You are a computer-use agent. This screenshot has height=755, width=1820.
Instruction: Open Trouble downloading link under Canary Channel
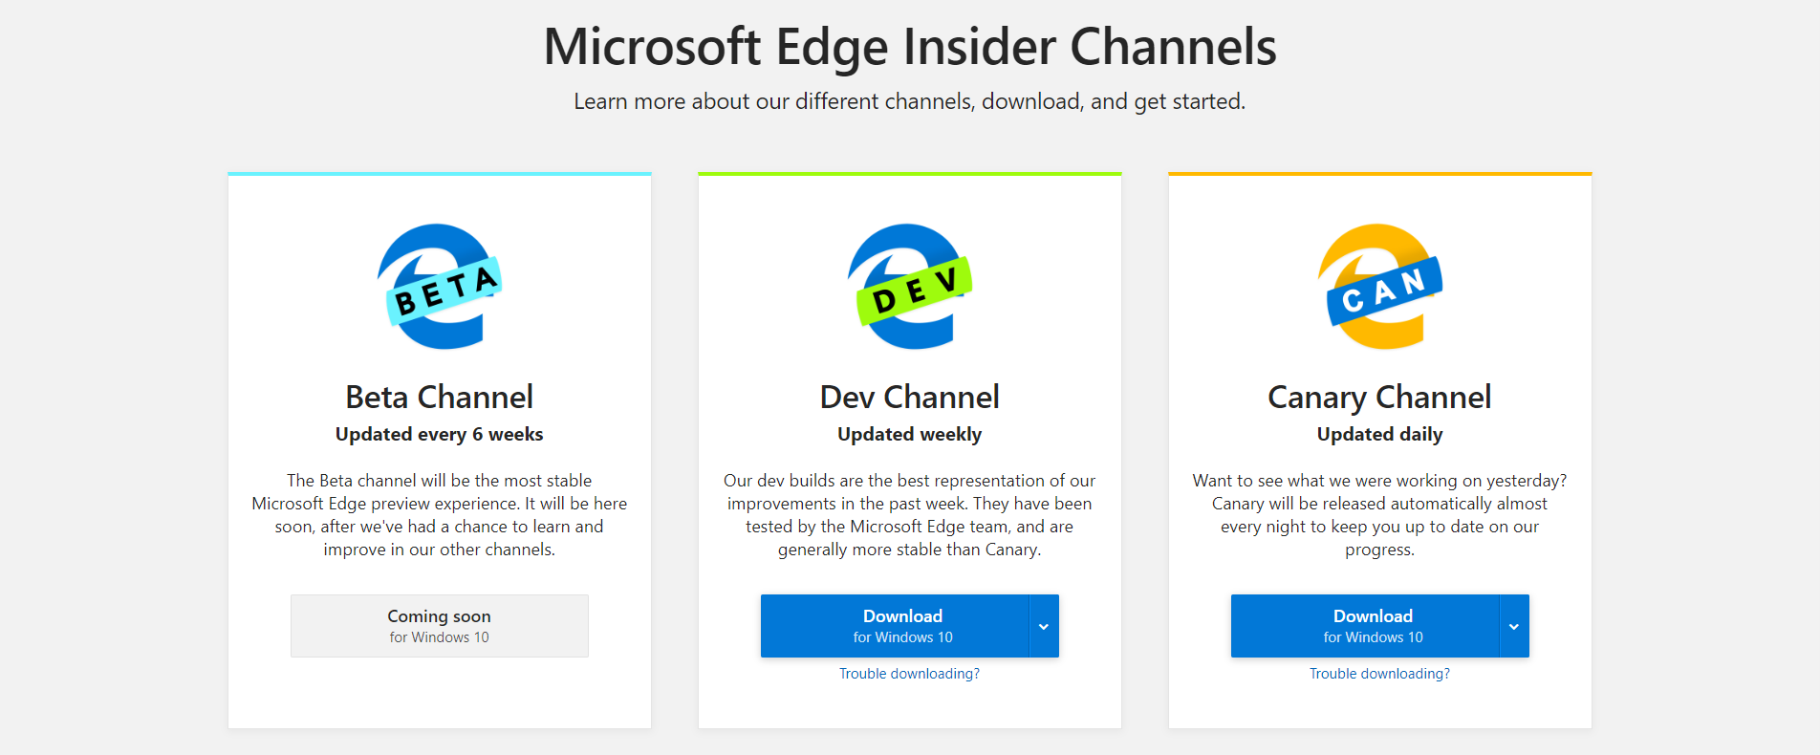click(x=1380, y=674)
